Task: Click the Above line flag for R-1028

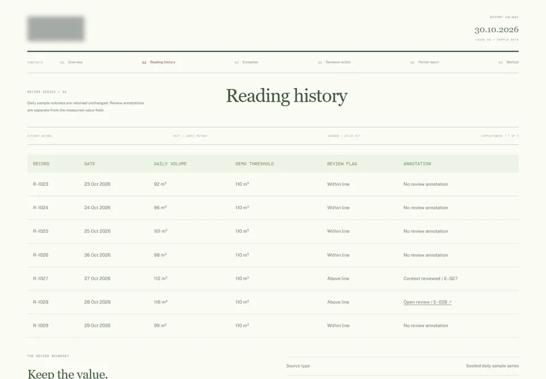Action: click(338, 302)
